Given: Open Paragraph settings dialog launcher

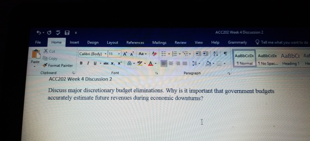Looking at the screenshot, I should pyautogui.click(x=229, y=73).
